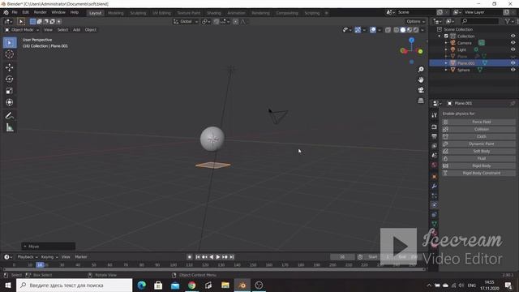Viewport: 519px width, 292px height.
Task: Open the Render properties tab
Action: (435, 127)
